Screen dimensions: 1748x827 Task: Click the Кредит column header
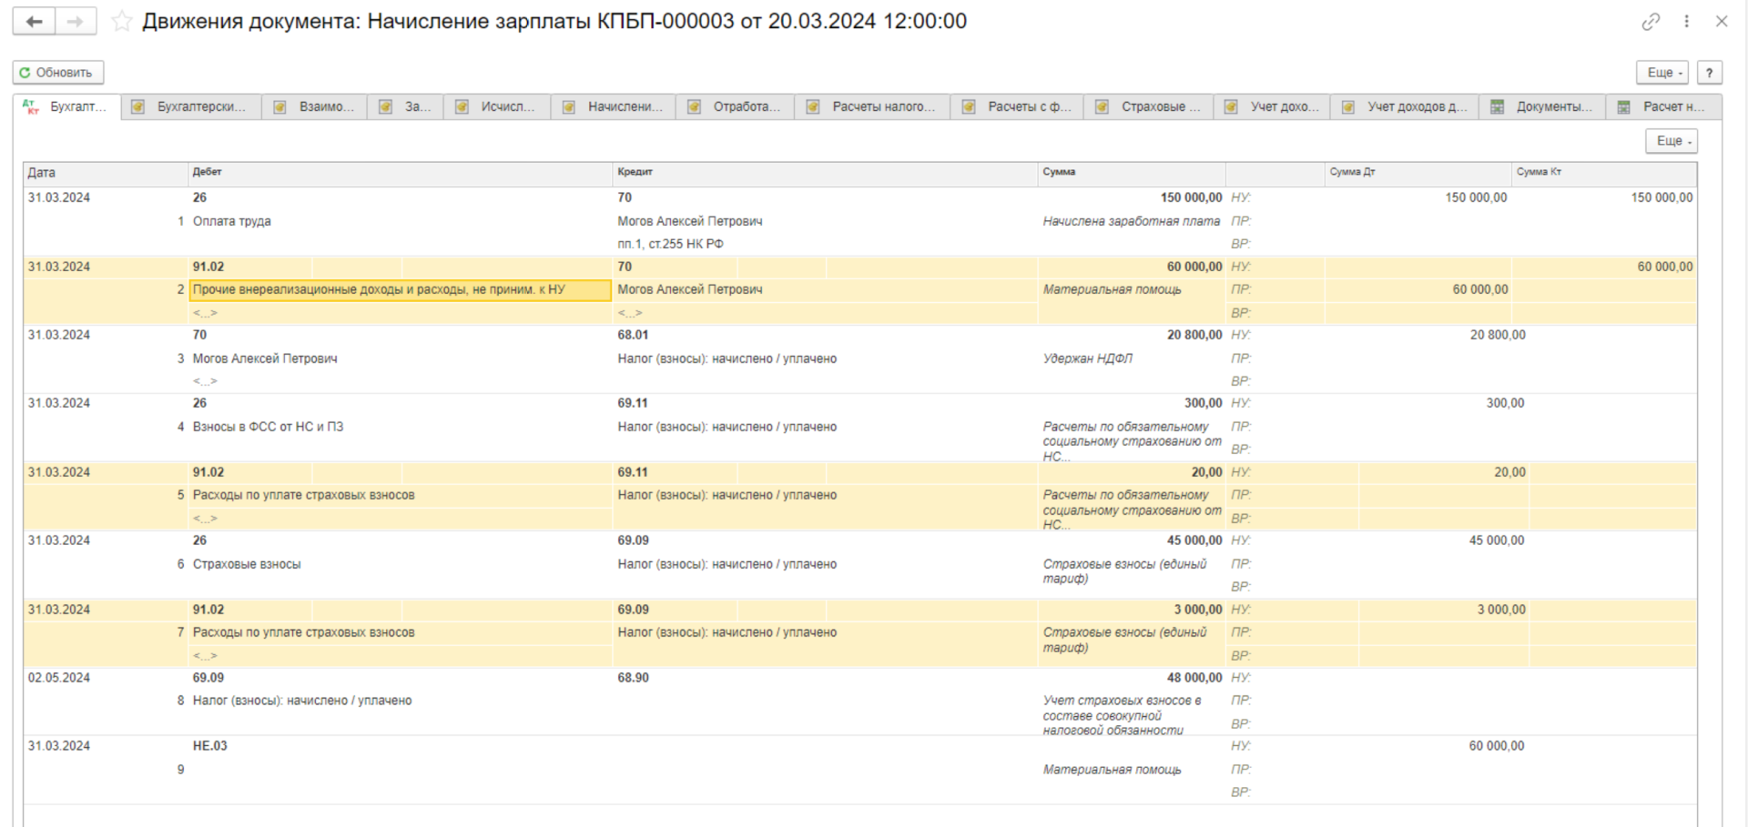pos(825,173)
